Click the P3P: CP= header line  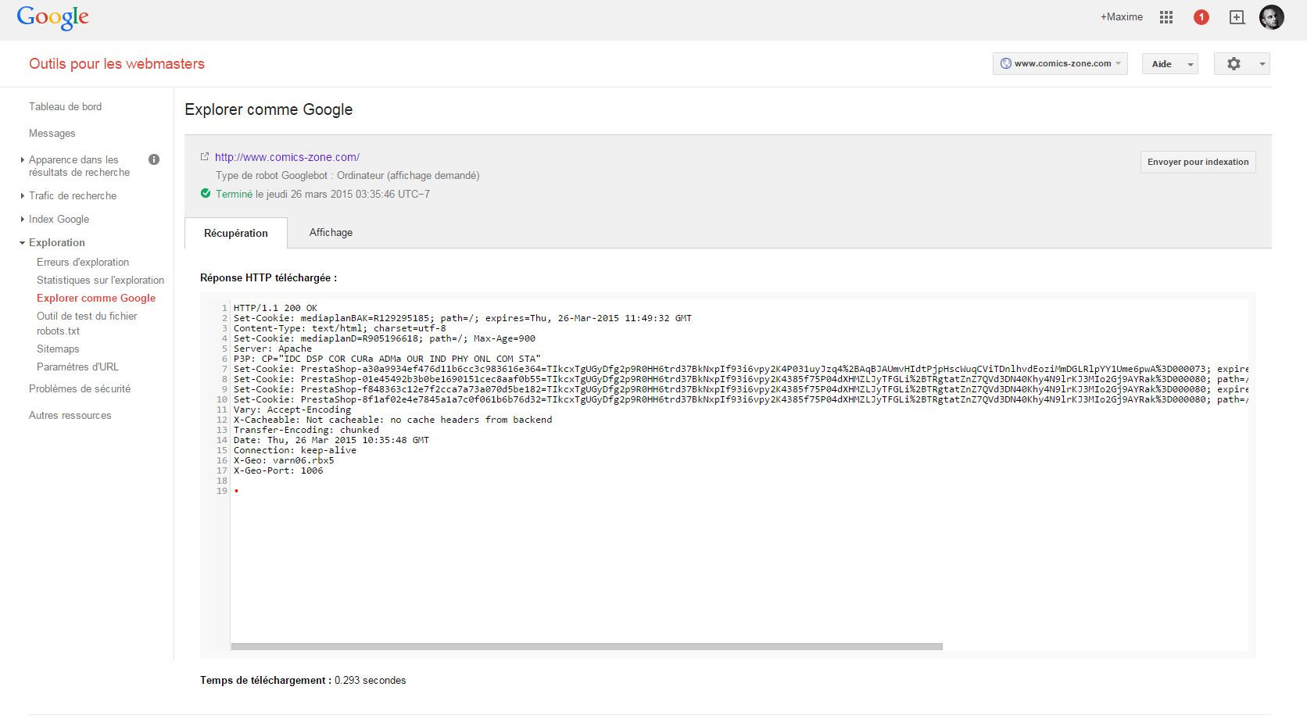click(387, 359)
